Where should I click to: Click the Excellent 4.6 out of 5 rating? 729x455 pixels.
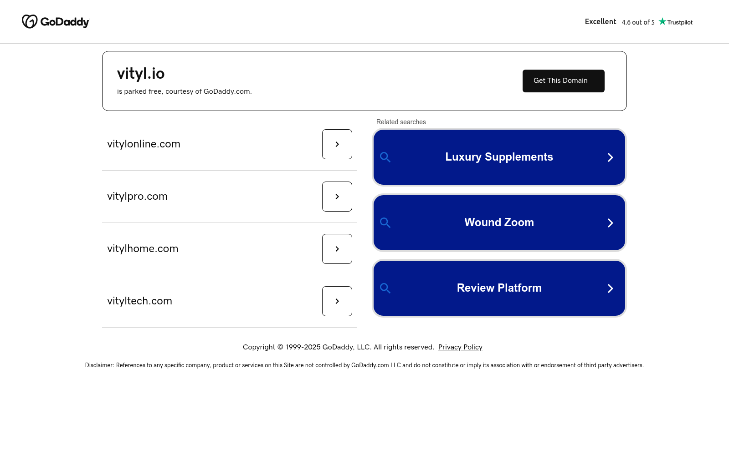coord(619,22)
